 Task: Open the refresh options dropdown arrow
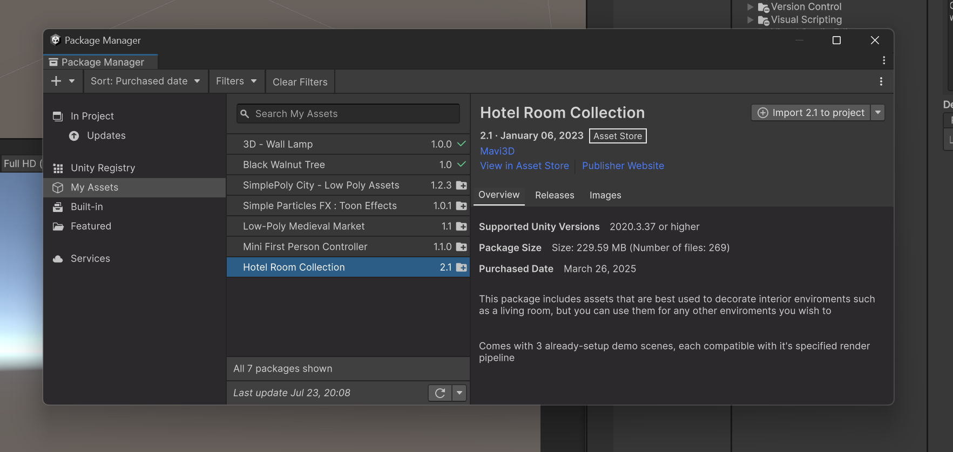459,393
